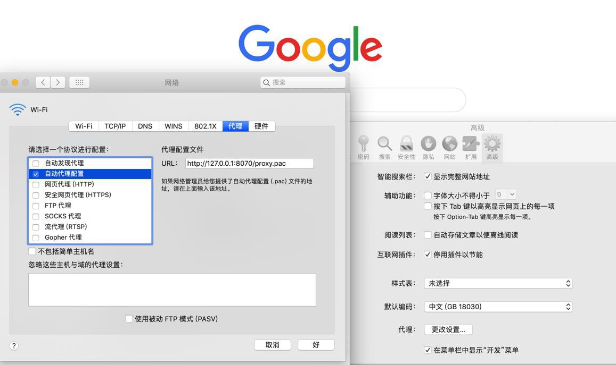Open the 默认编码 dropdown 中文 (GB 18030)
Viewport: 616px width, 365px height.
(x=498, y=307)
